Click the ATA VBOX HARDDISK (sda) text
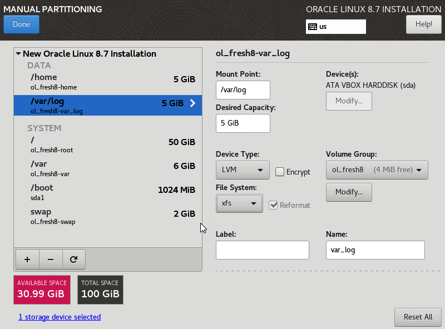This screenshot has height=329, width=445. (x=370, y=85)
